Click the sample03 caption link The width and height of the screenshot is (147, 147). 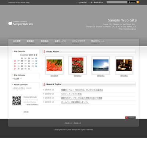coord(78,76)
